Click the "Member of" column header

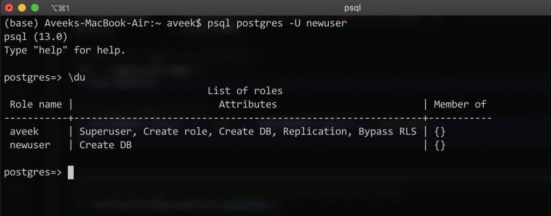(x=460, y=104)
